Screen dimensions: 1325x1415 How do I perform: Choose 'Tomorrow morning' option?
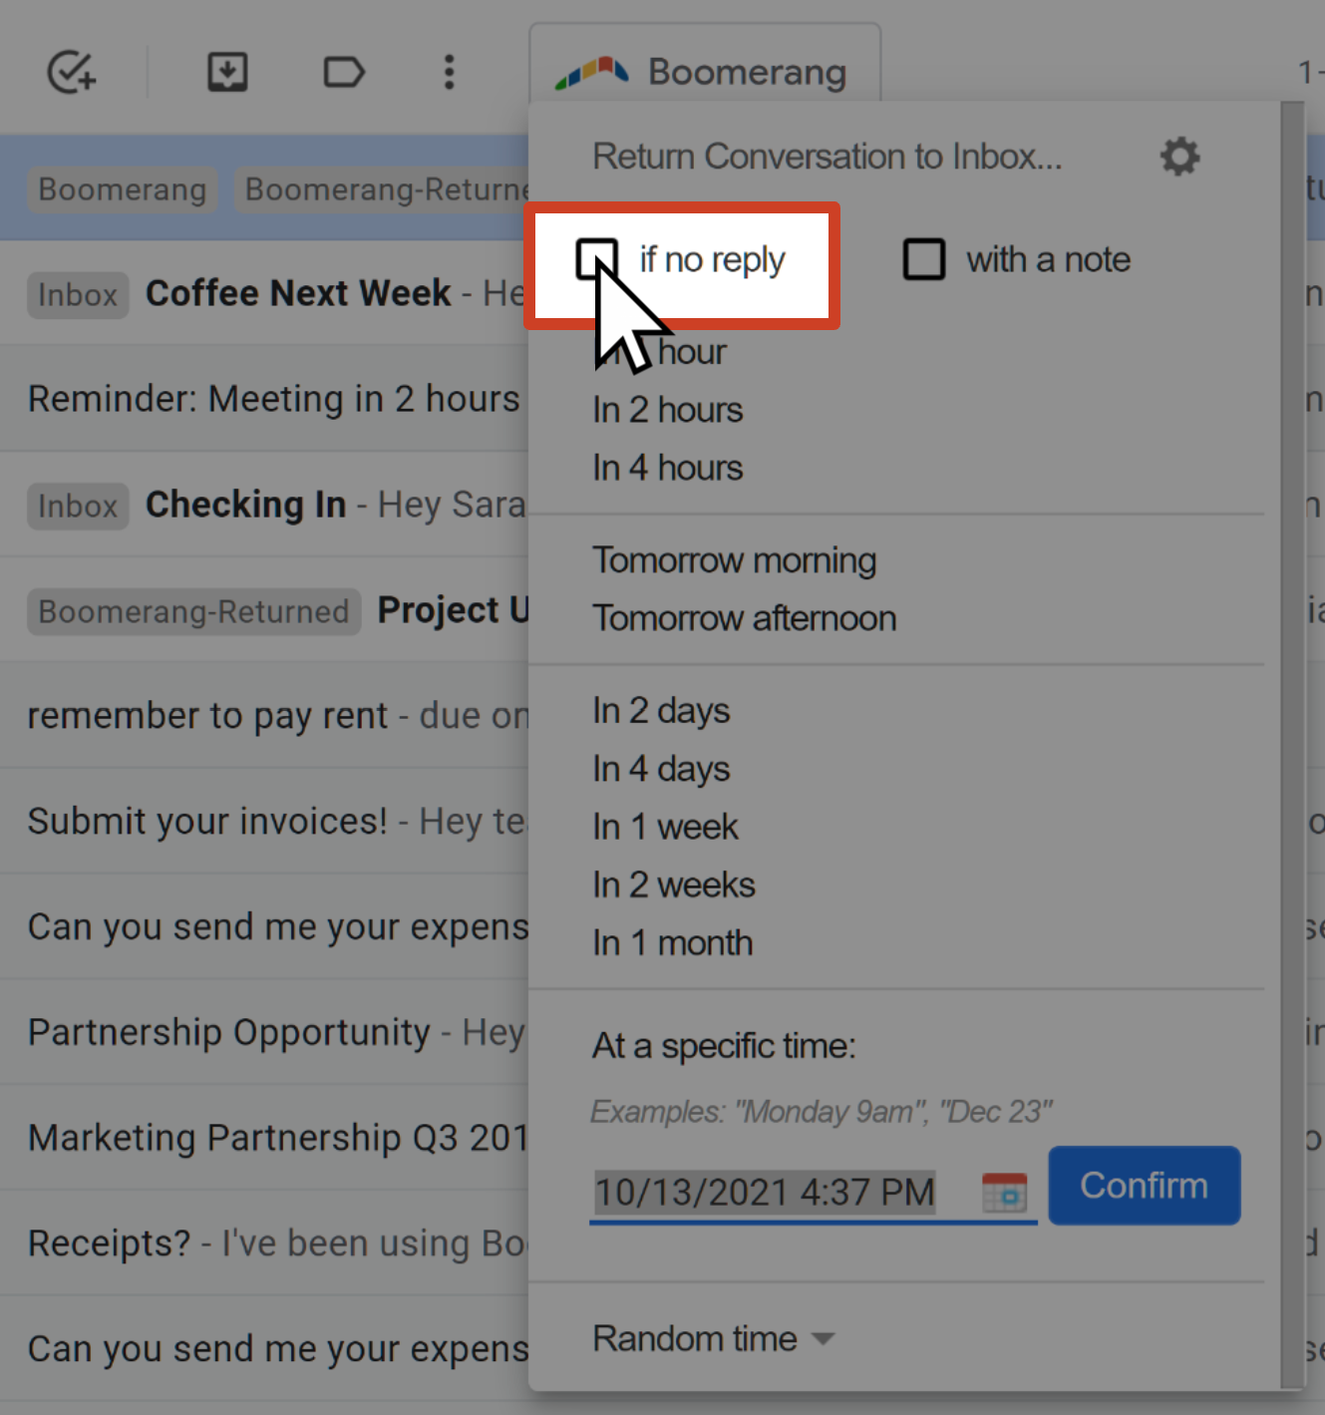pyautogui.click(x=734, y=560)
